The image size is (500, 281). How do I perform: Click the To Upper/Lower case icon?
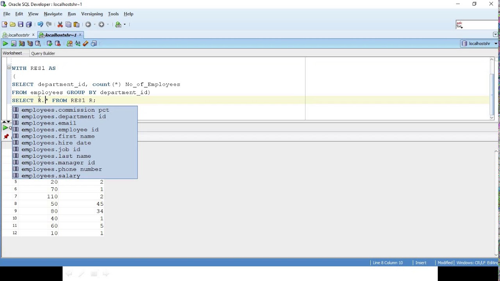click(x=78, y=44)
